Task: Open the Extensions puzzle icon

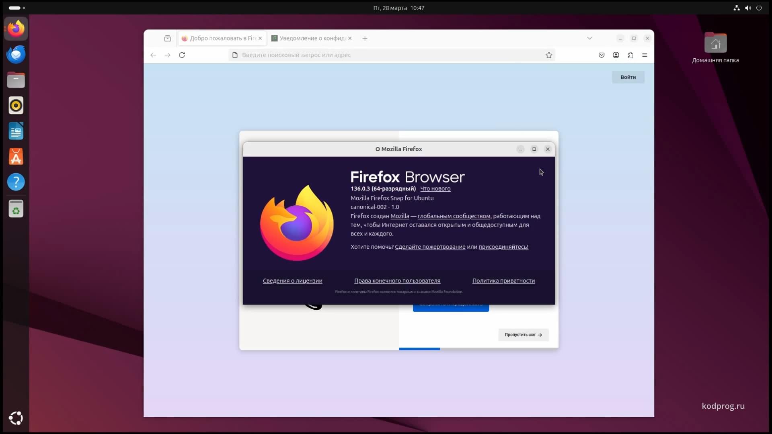Action: [630, 55]
